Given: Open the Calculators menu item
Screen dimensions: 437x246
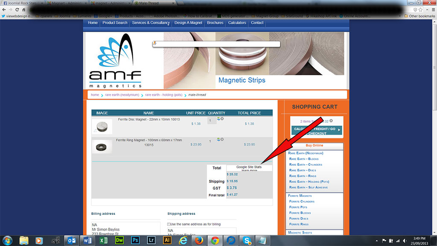Looking at the screenshot, I should click(x=237, y=23).
